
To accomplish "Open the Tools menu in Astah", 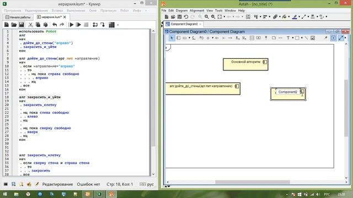I will click(x=218, y=10).
